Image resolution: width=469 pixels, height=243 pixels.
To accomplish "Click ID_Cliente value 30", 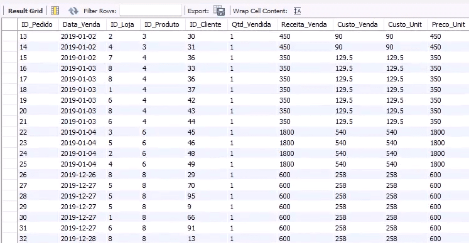I will click(191, 36).
